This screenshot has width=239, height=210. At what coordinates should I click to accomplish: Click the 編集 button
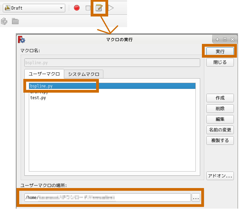220,119
